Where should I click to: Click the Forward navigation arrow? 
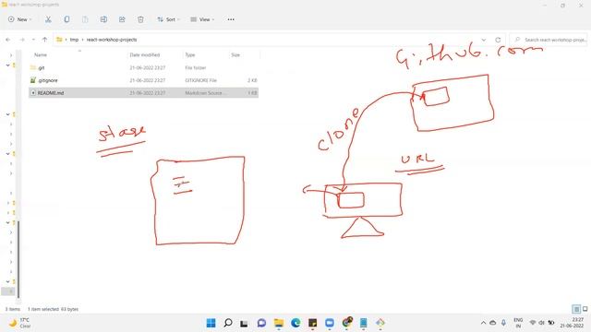22,40
